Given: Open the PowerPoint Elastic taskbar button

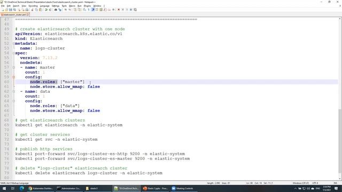Looking at the screenshot, I should tap(156, 188).
